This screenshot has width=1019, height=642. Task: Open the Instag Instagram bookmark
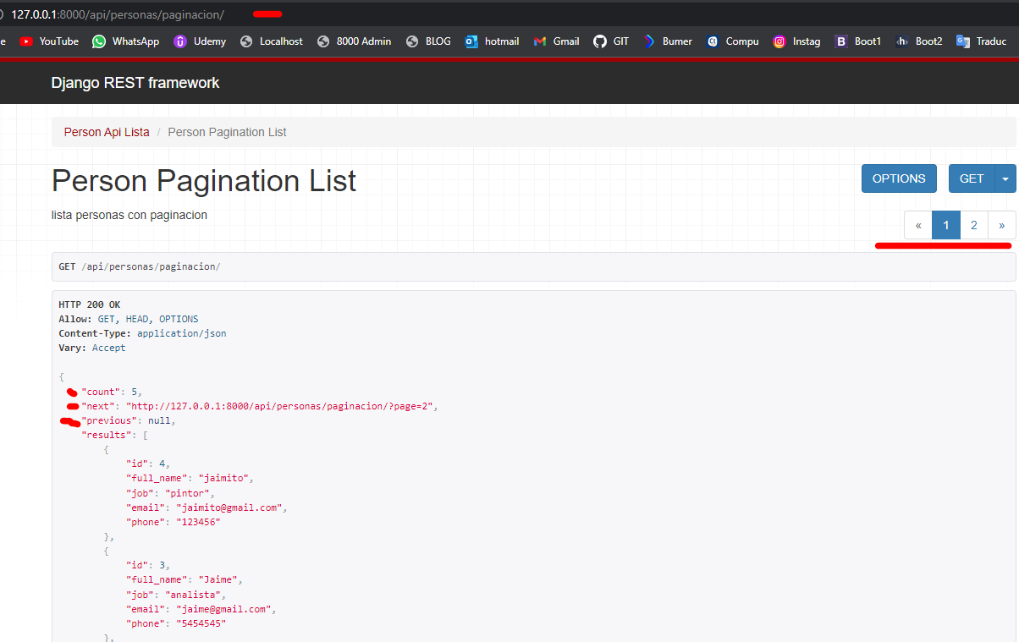click(x=796, y=41)
